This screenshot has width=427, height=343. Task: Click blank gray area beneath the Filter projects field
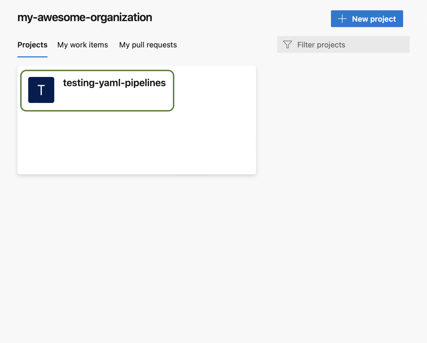tap(343, 108)
